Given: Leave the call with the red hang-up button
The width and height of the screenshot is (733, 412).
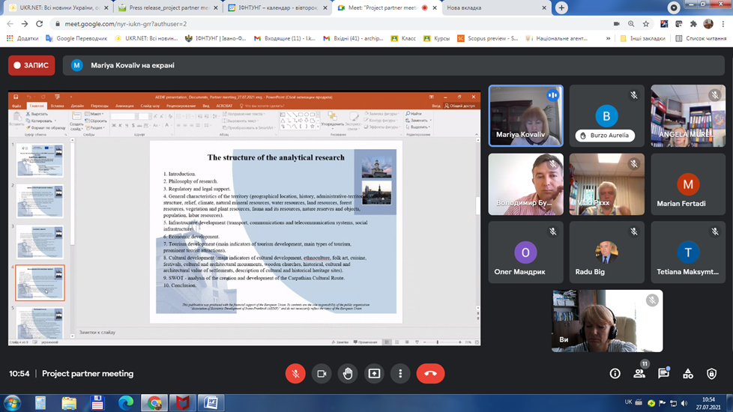Looking at the screenshot, I should tap(430, 374).
